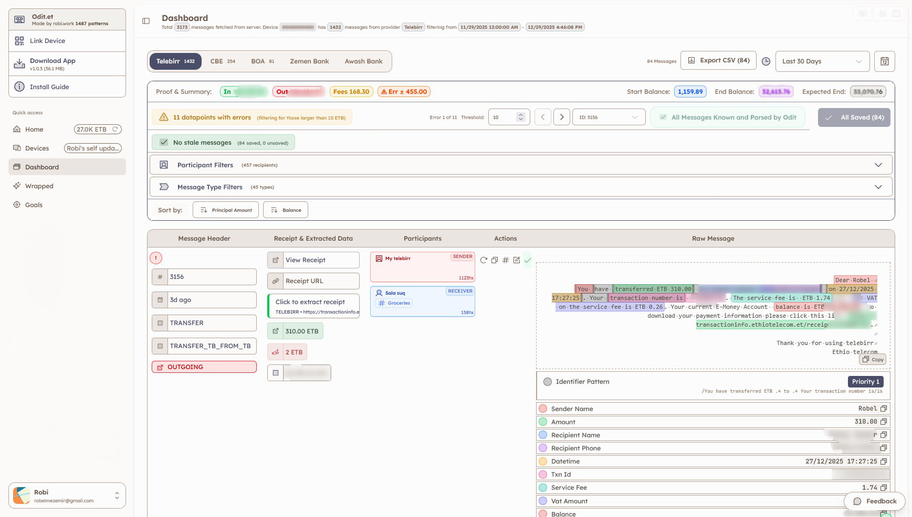Toggle the green save check in Actions
912x517 pixels.
528,260
